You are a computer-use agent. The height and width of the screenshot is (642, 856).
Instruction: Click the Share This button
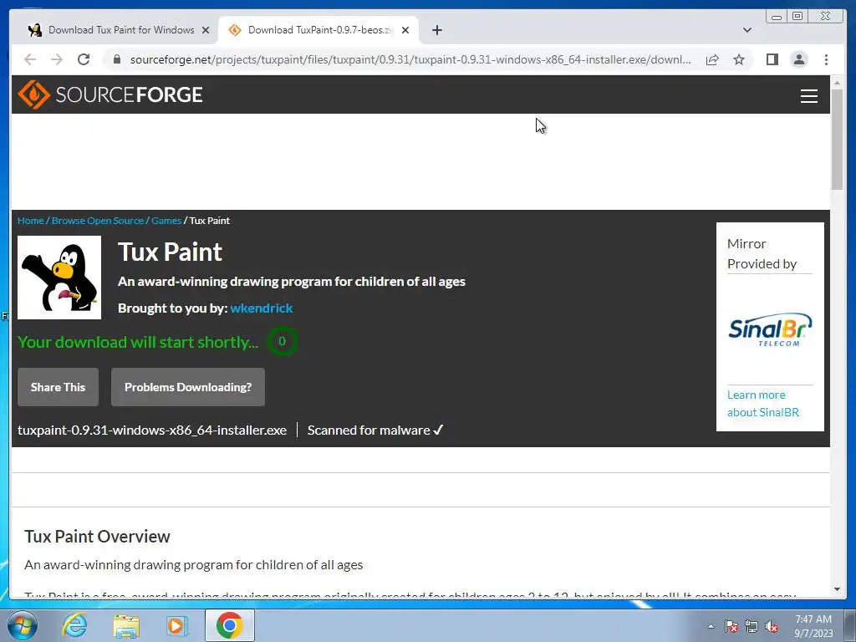click(58, 387)
